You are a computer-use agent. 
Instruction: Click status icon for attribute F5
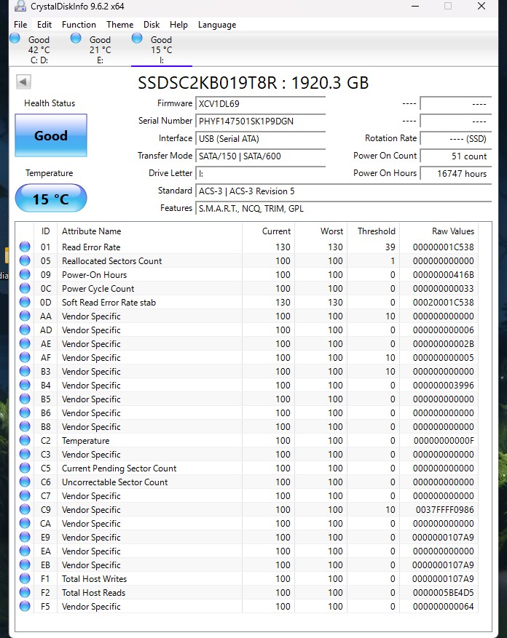point(25,606)
